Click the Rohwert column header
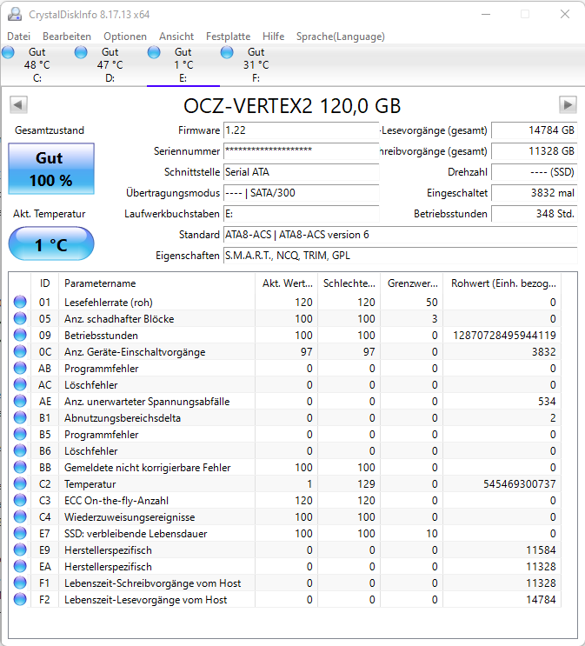Screen dimensions: 585x646 (x=502, y=283)
